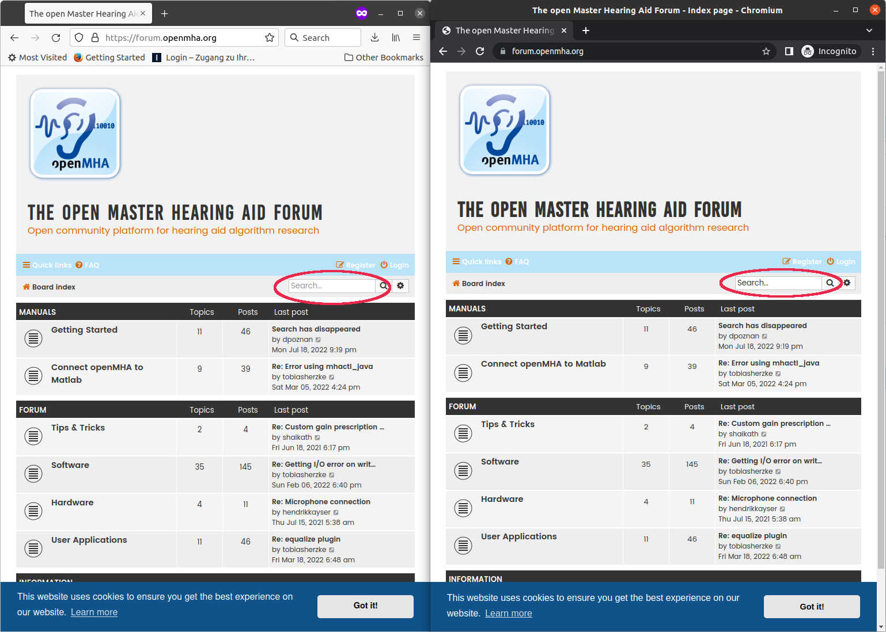The image size is (886, 632).
Task: Open Connect openMHA to Matlab in Chromium
Action: (543, 364)
